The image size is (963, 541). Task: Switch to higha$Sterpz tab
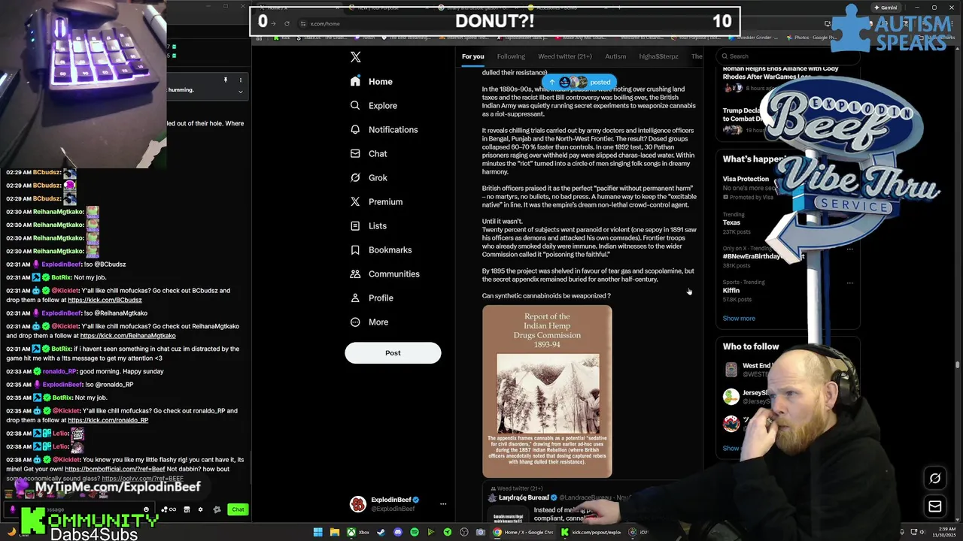pos(658,56)
